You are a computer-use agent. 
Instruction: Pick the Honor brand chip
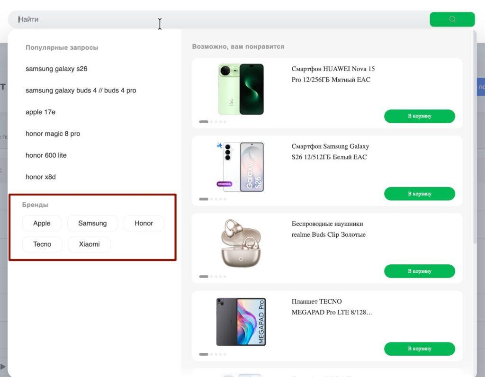(144, 223)
